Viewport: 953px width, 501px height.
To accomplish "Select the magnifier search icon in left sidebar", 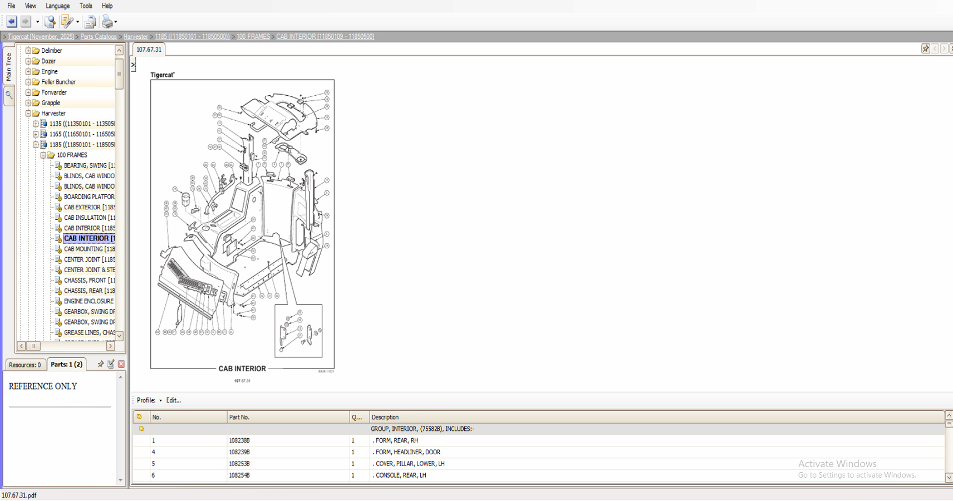I will click(9, 96).
